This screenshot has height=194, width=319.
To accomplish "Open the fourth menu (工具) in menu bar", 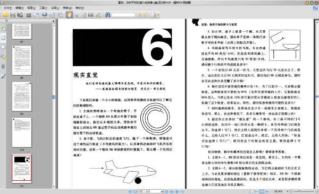I will 43,8.
